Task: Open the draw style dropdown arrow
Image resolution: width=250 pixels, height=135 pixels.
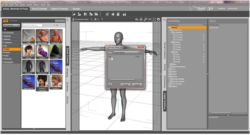Action: 98,19
